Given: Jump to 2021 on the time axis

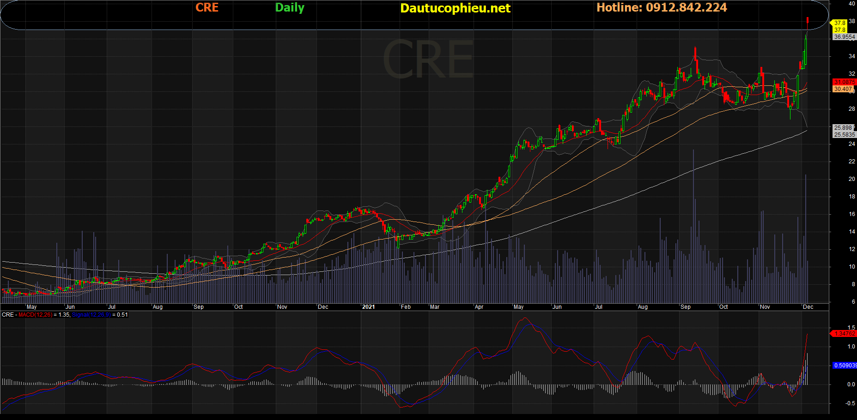Looking at the screenshot, I should (368, 307).
